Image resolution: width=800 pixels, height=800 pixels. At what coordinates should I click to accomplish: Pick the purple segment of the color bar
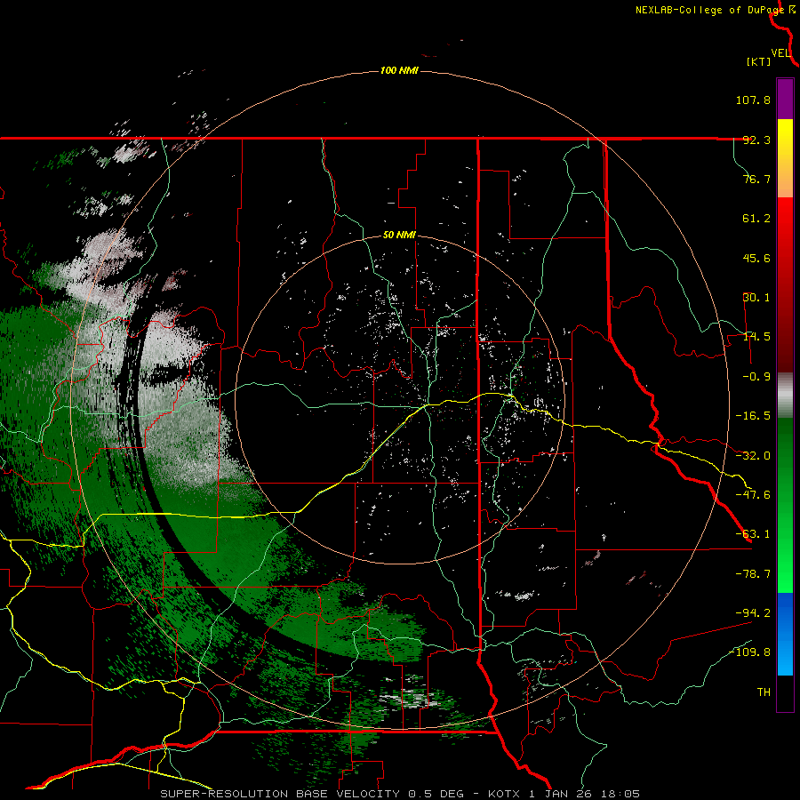coord(785,99)
